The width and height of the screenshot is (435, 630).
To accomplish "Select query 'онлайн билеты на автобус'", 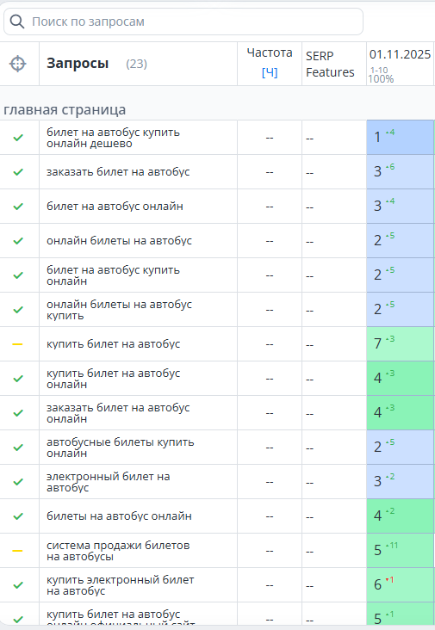I will pyautogui.click(x=119, y=241).
